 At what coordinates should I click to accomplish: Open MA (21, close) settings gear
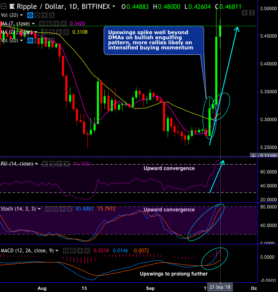52,32
